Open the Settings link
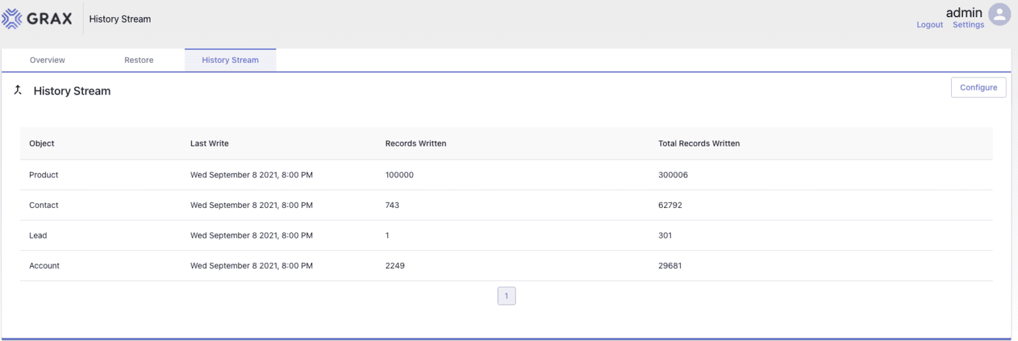1018x341 pixels. [968, 25]
